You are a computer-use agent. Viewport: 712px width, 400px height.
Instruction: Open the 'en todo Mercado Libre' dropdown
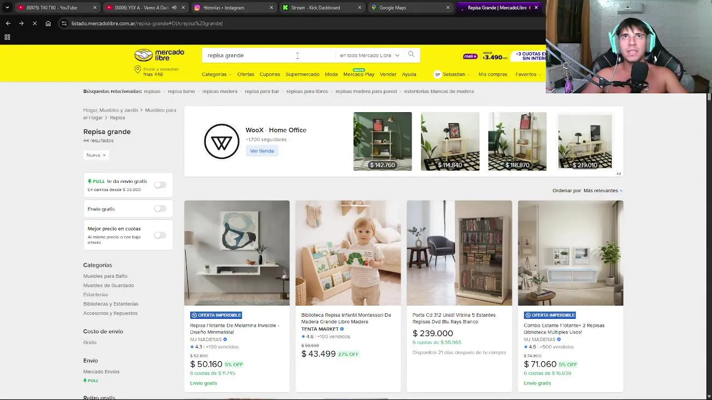369,56
